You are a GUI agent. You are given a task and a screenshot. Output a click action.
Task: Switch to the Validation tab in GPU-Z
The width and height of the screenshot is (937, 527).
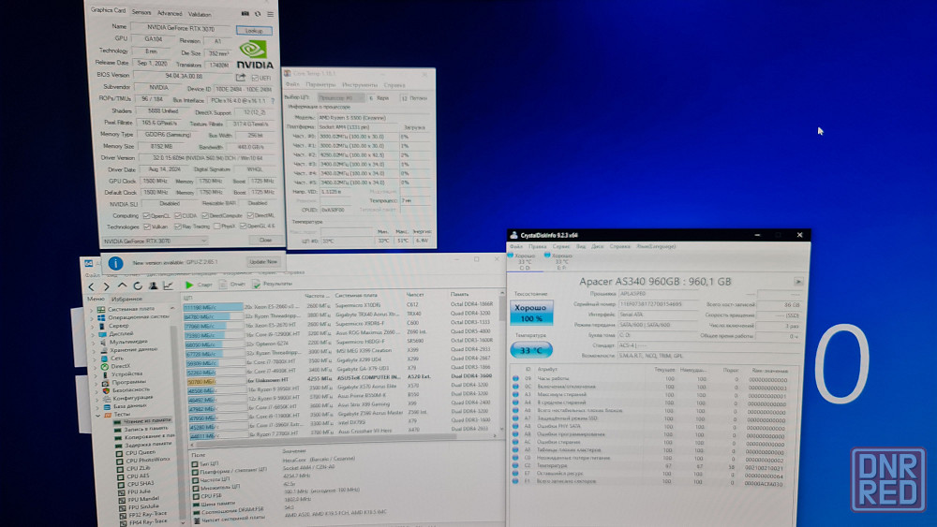(200, 14)
